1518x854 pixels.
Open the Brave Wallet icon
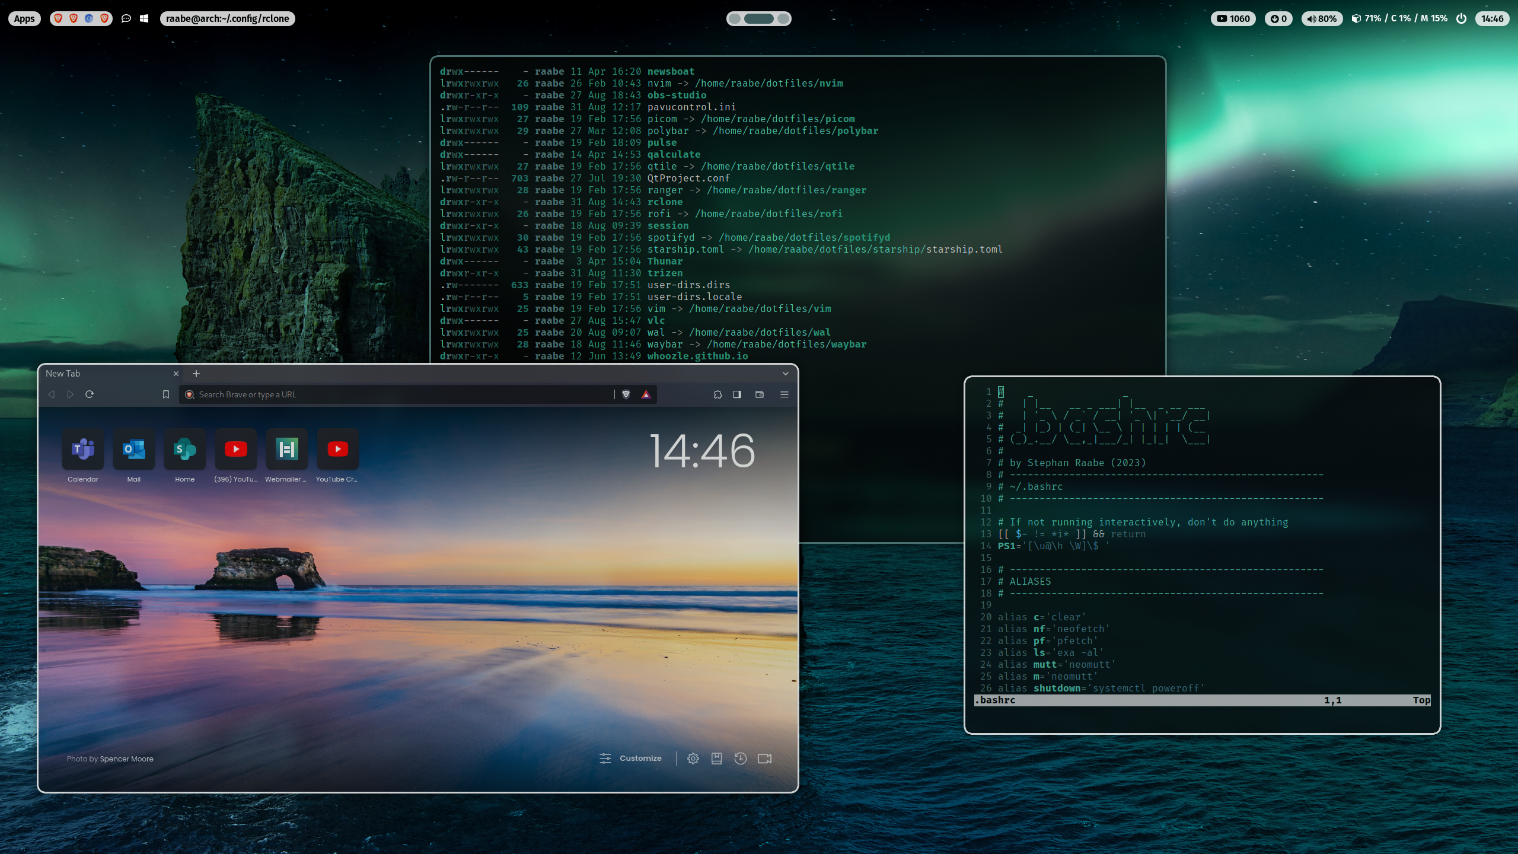(x=760, y=394)
